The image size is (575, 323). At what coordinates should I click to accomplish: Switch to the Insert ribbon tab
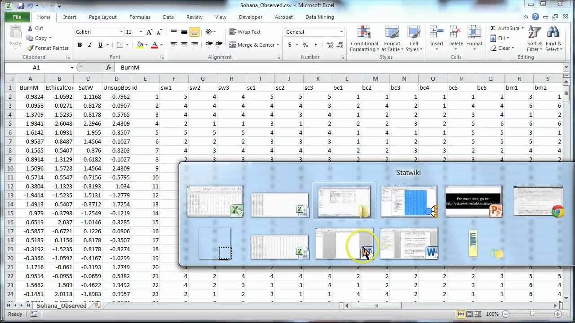[x=70, y=17]
